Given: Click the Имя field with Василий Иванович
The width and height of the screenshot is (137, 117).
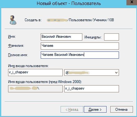Looking at the screenshot, I should tap(62, 37).
